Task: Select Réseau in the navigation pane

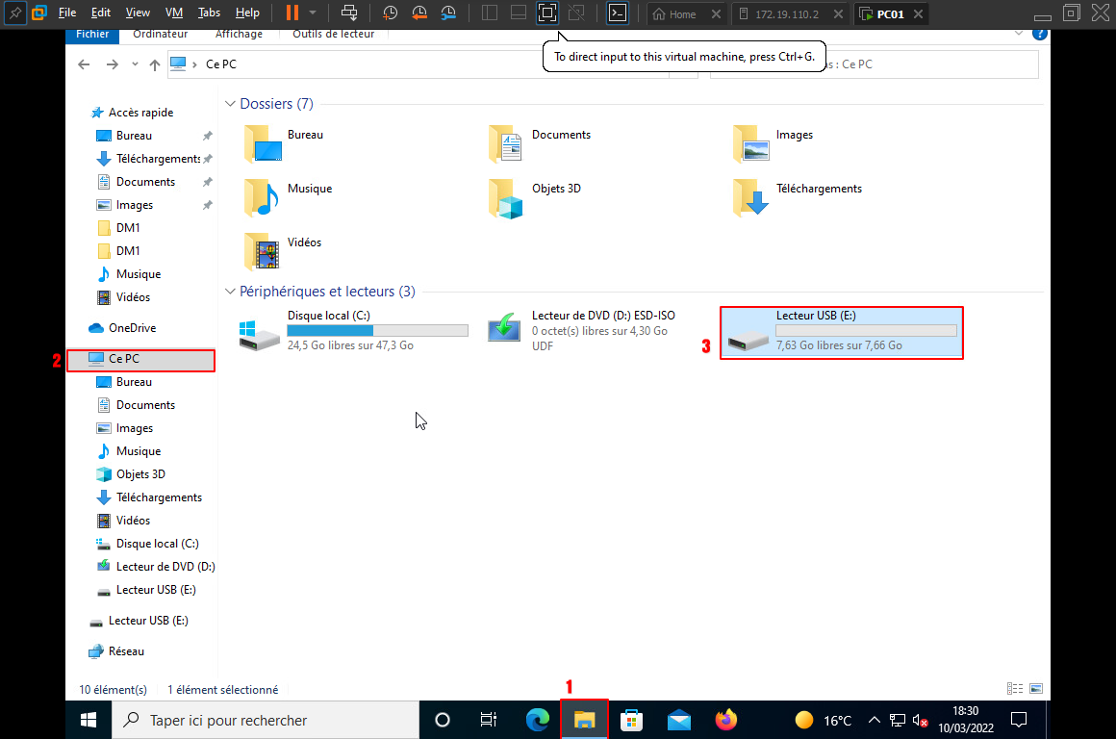Action: 126,651
